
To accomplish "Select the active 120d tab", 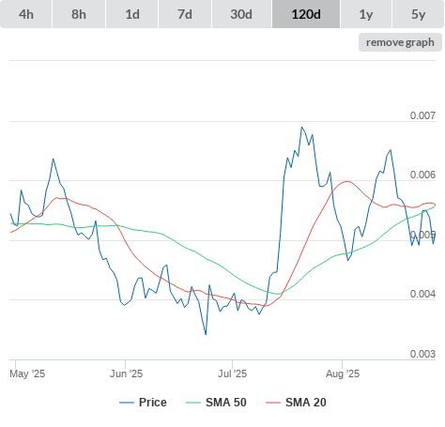I will (306, 14).
